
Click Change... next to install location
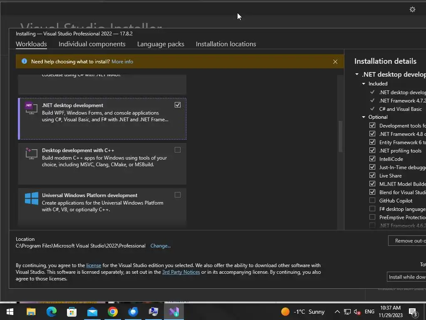161,246
